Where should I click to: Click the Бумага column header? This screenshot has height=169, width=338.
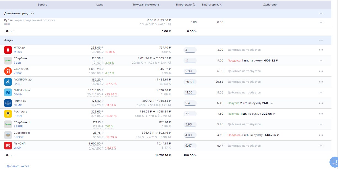42,5
